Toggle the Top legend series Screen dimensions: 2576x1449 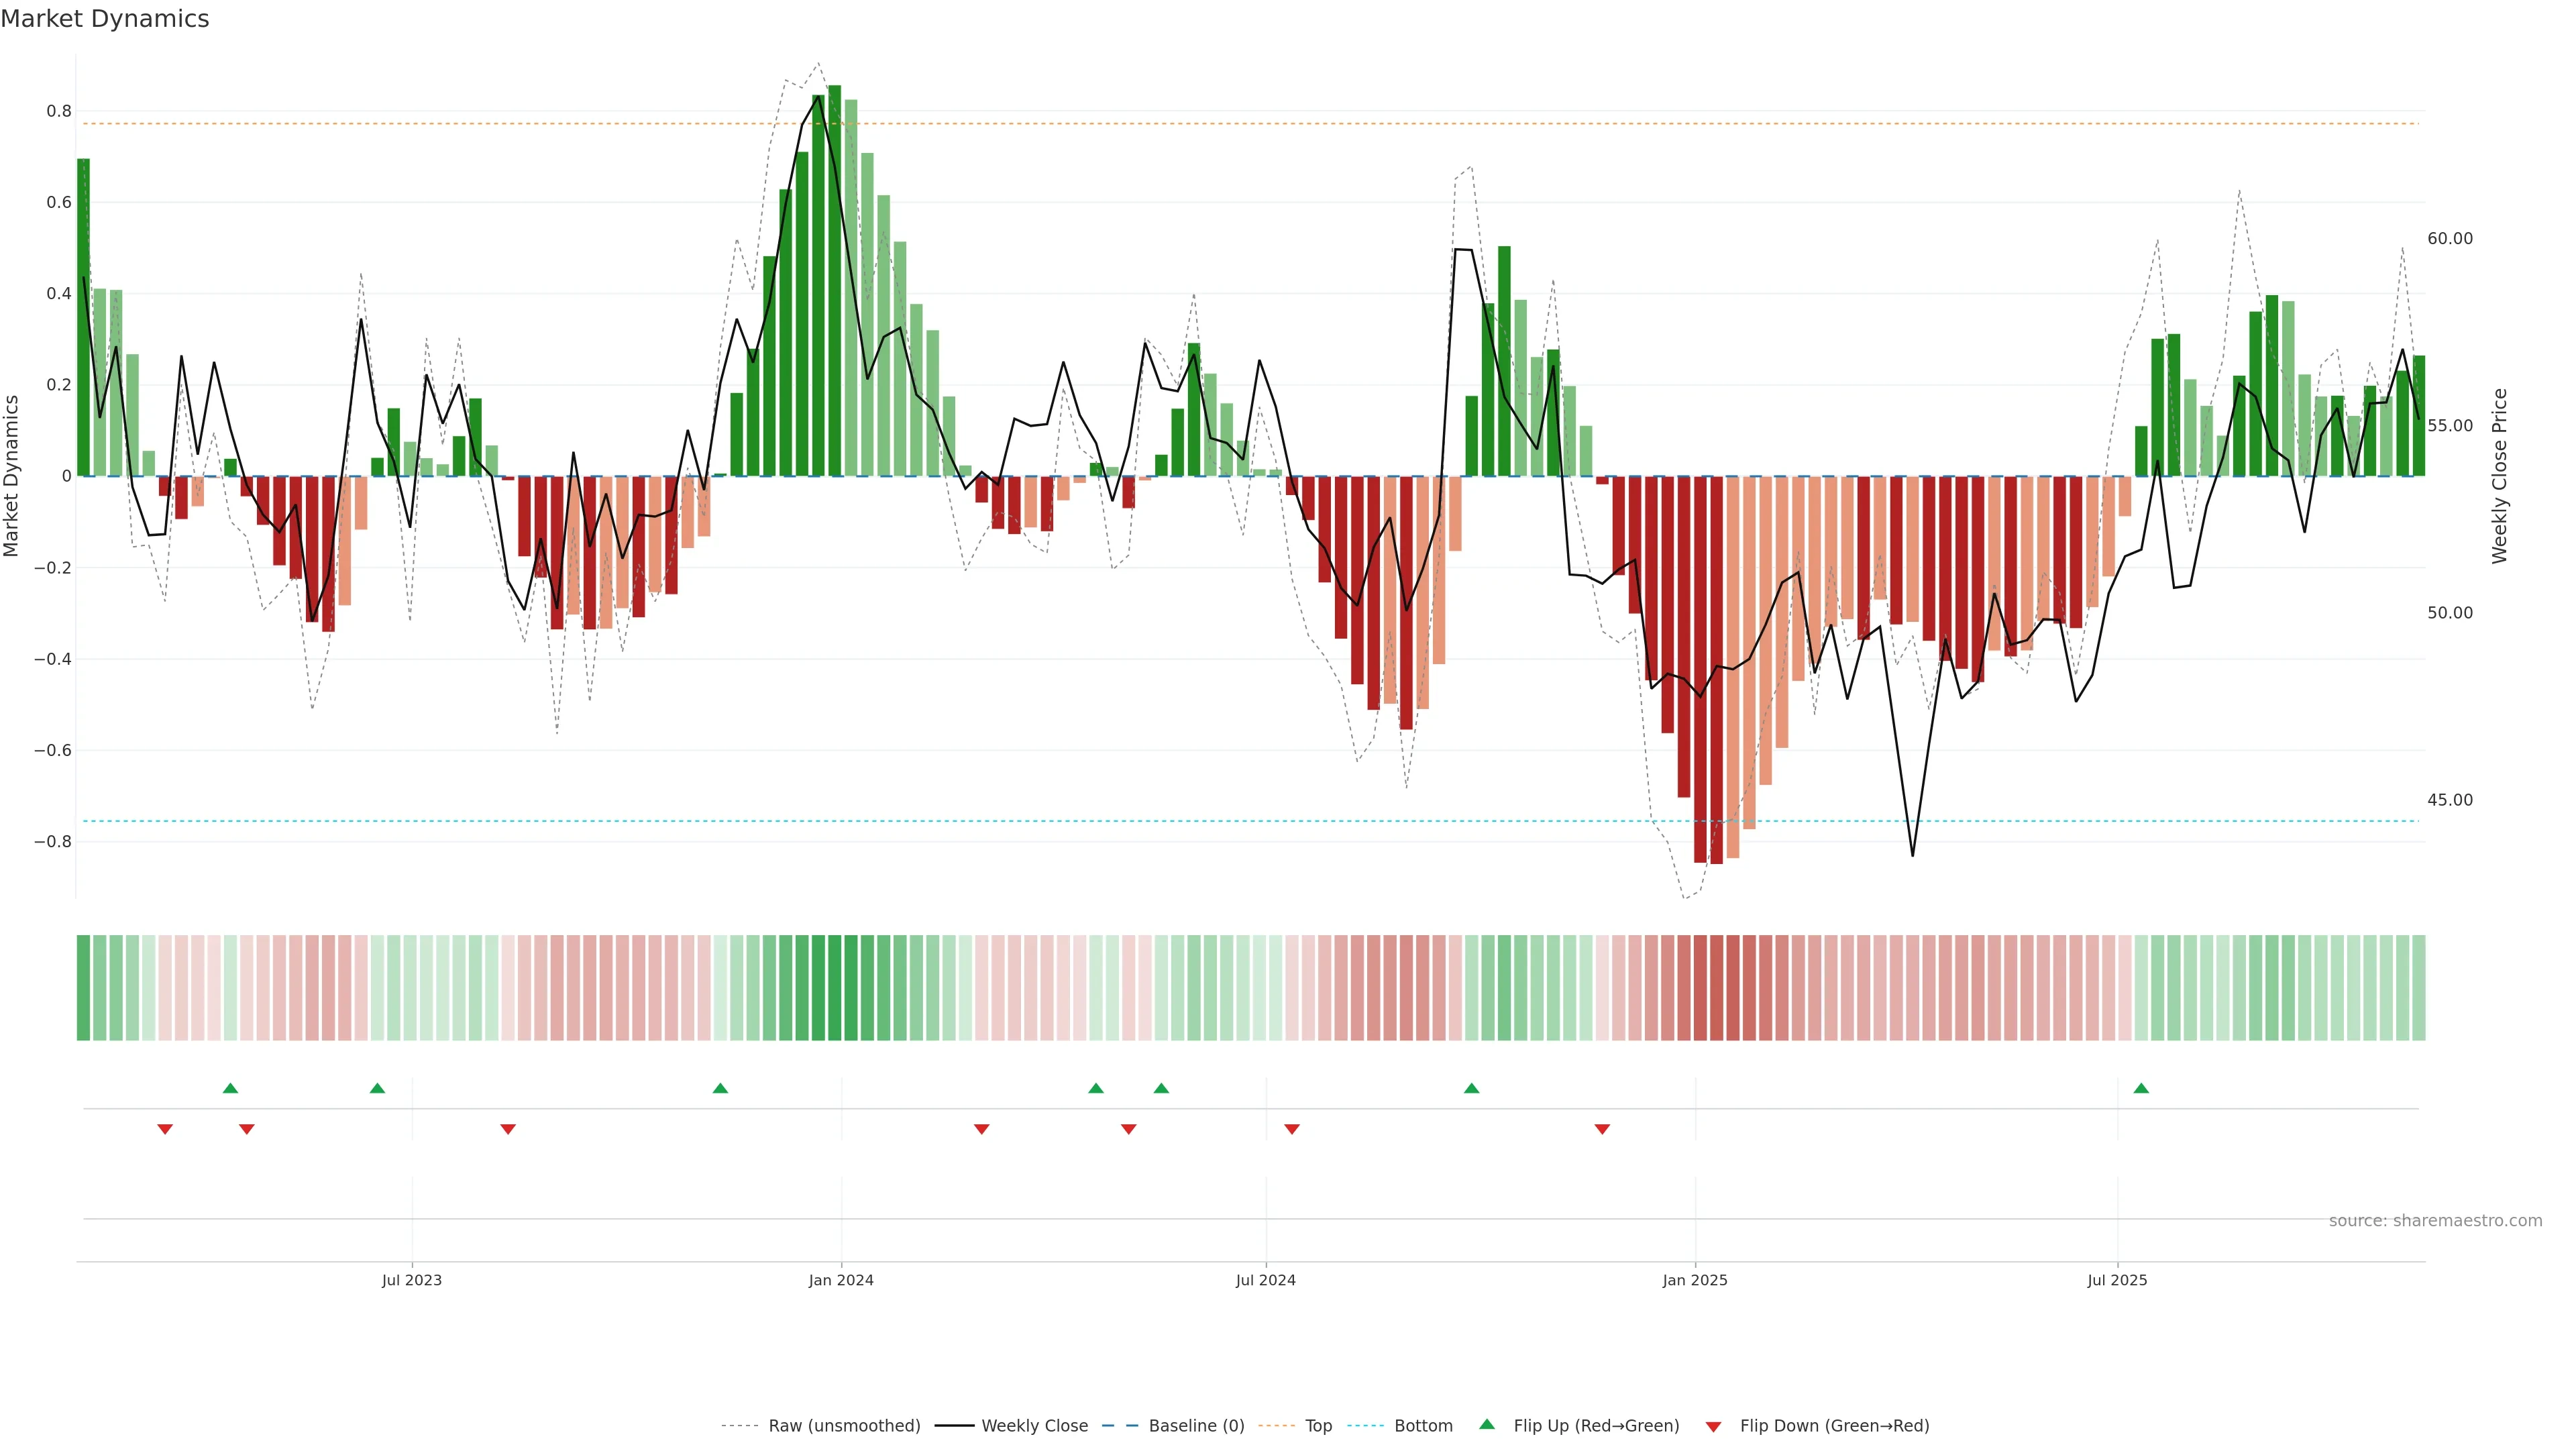(x=1318, y=1426)
